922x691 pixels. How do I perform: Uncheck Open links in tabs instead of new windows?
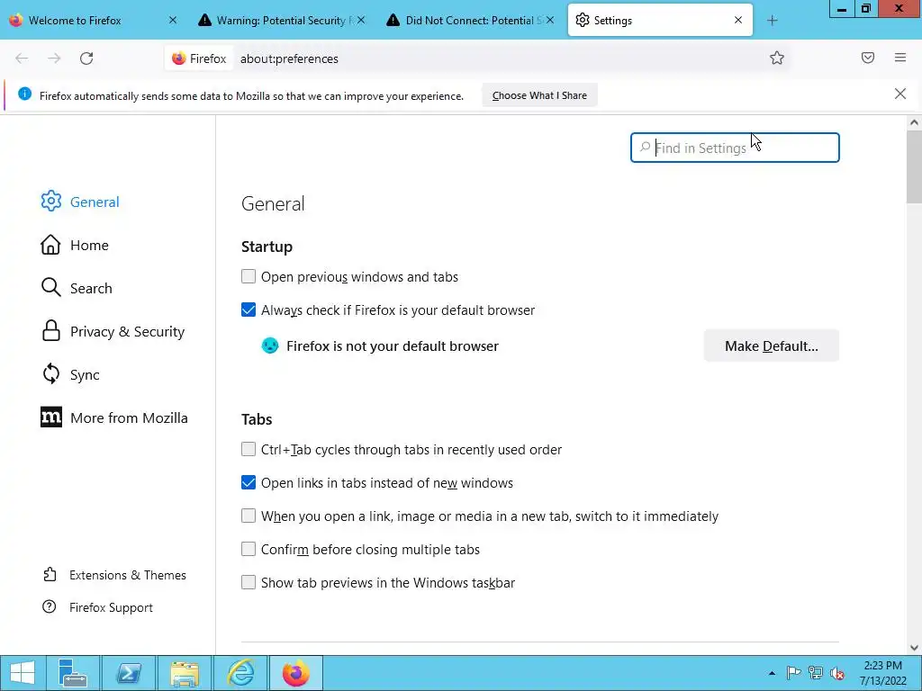coord(249,482)
